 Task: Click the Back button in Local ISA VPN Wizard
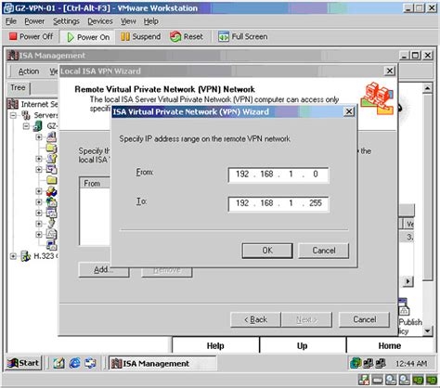pyautogui.click(x=255, y=319)
